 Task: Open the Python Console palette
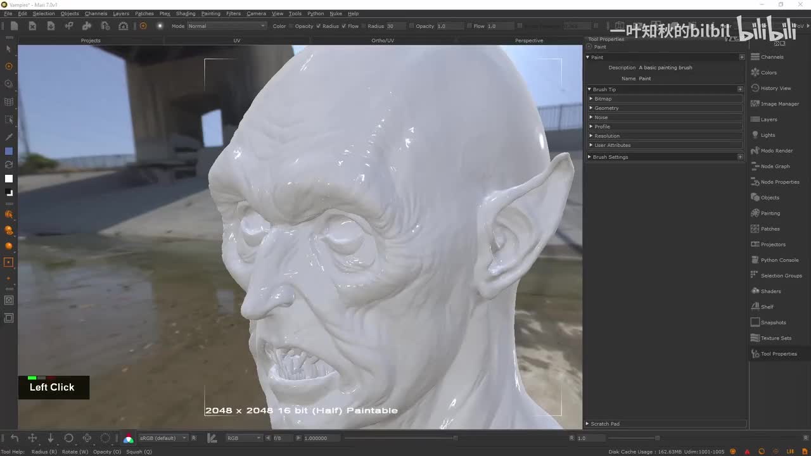775,260
